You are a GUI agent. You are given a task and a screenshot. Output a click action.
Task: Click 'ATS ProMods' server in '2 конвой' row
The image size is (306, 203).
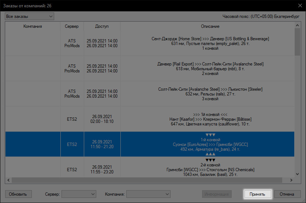[x=72, y=68]
